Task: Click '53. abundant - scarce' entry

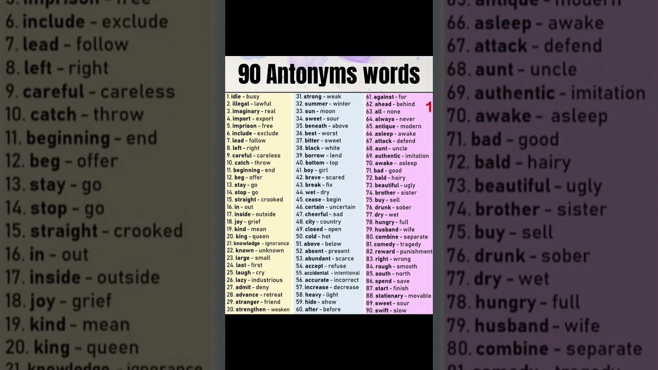Action: pyautogui.click(x=325, y=258)
